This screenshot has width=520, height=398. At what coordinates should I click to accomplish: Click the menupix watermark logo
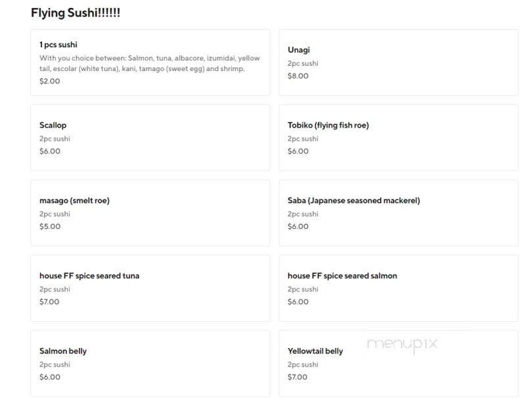point(402,343)
